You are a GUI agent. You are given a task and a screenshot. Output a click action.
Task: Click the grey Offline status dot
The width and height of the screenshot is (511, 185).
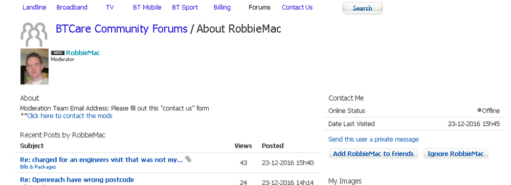click(479, 110)
